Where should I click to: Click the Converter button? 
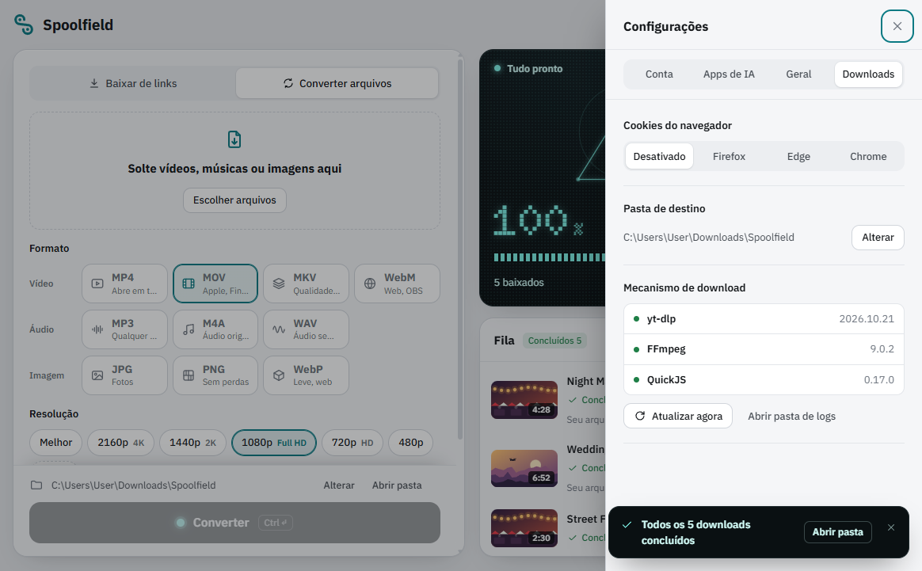tap(234, 523)
